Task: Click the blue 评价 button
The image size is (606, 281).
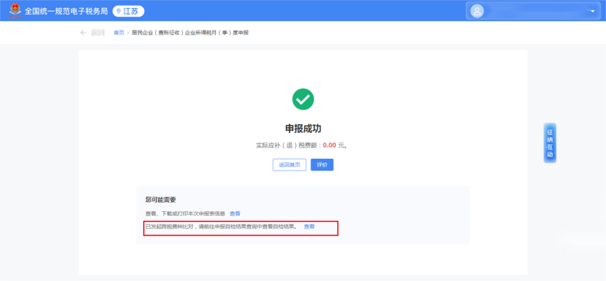Action: (322, 165)
